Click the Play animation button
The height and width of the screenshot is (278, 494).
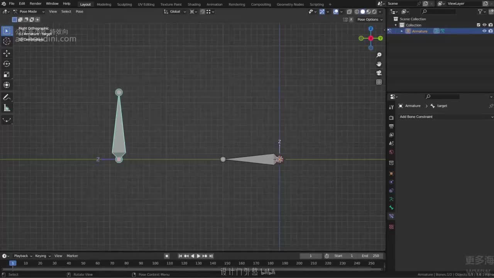pyautogui.click(x=199, y=256)
